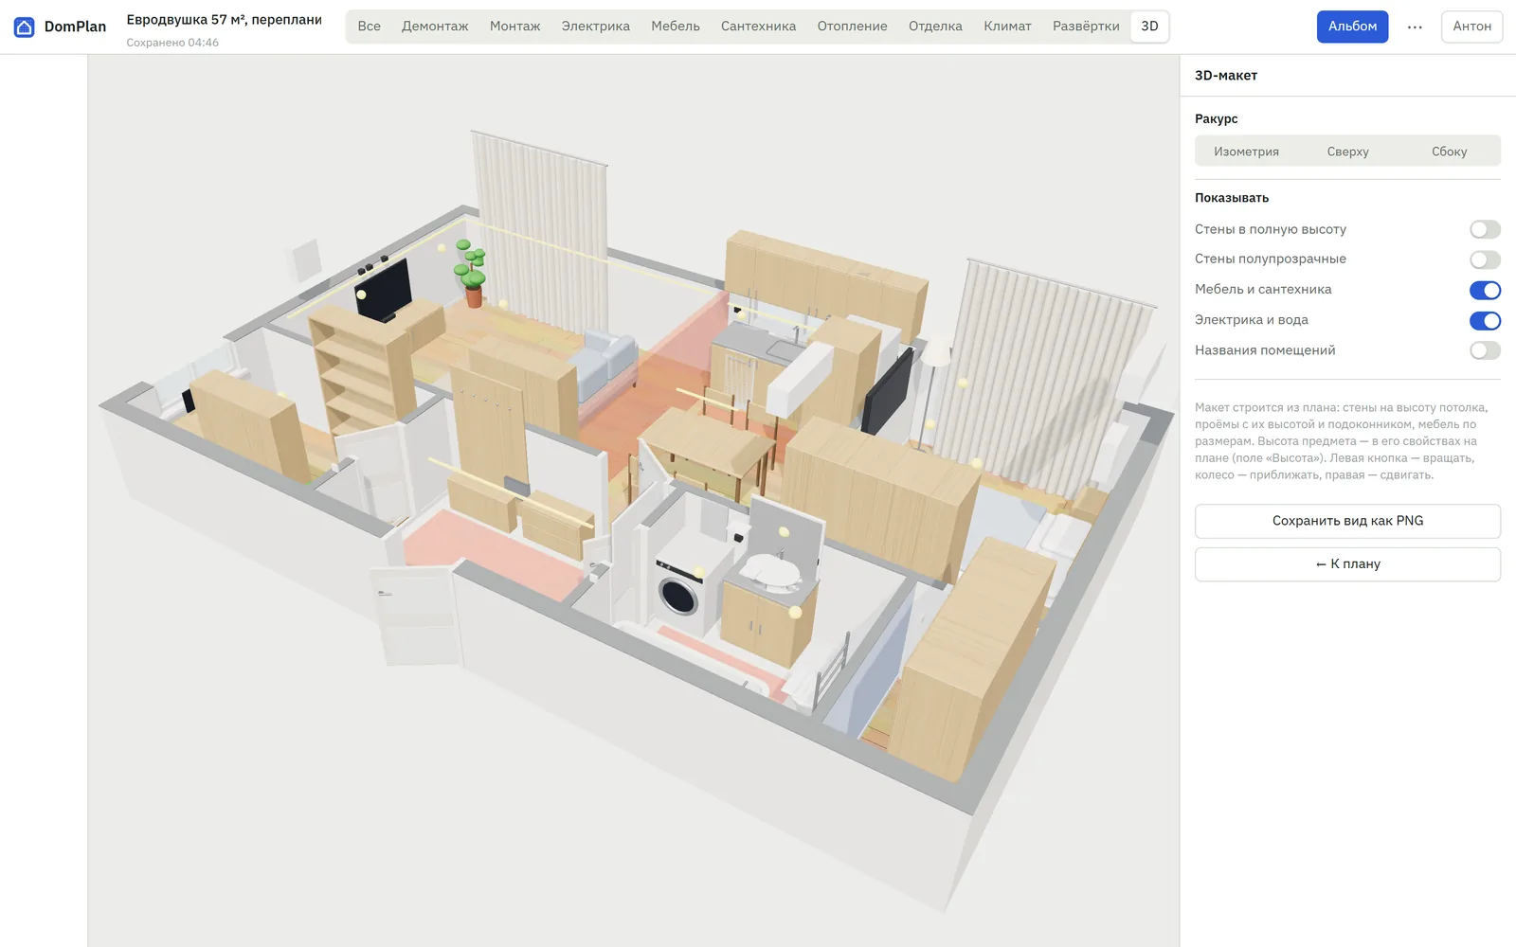Switch view angle to Сбоку

[x=1449, y=152]
